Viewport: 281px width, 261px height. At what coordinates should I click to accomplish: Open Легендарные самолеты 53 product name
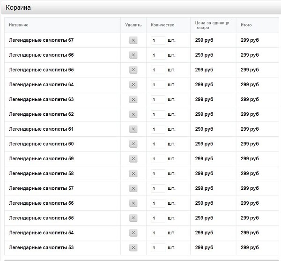click(41, 247)
